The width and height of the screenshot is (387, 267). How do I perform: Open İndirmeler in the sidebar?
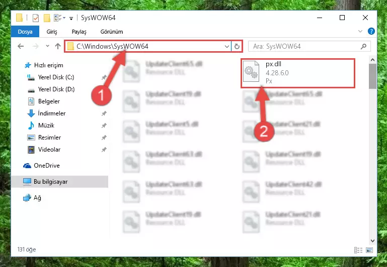point(46,113)
